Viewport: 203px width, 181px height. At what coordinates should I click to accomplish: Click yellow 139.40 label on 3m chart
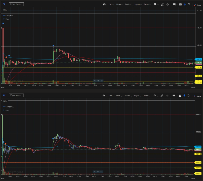[198, 67]
